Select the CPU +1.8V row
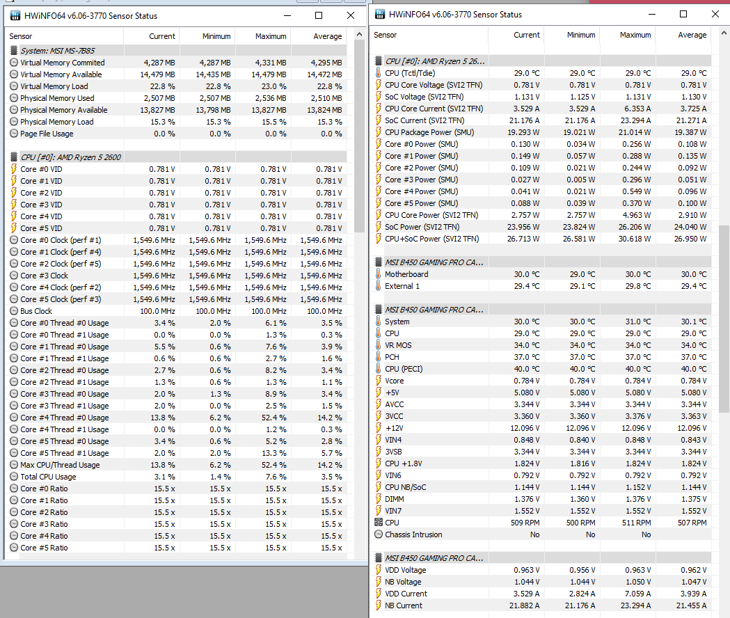730x618 pixels. 541,463
